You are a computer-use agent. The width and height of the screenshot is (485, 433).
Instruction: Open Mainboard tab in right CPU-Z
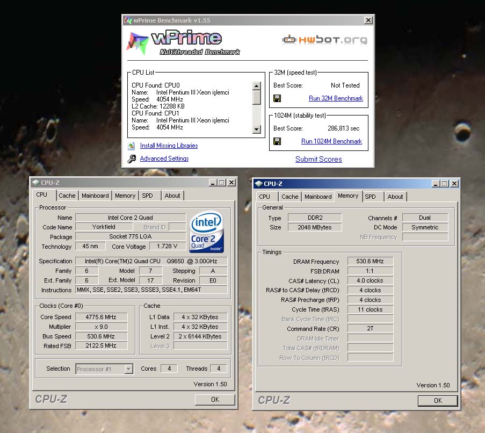[x=318, y=197]
